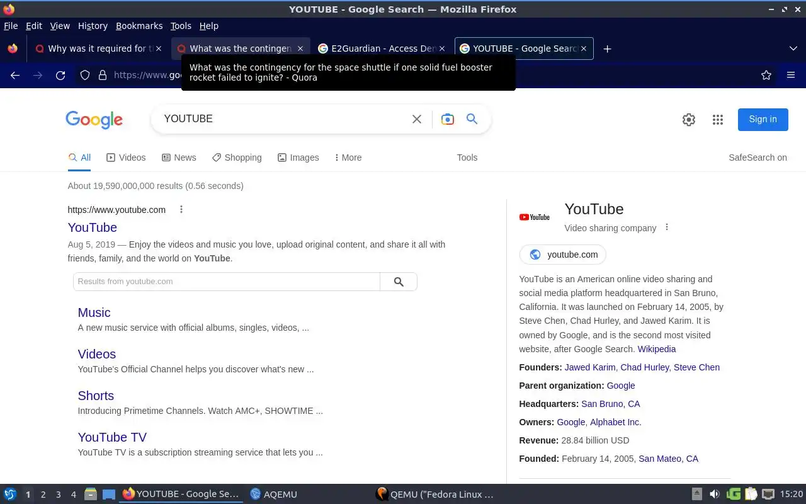Open the File menu
806x504 pixels.
pos(11,26)
